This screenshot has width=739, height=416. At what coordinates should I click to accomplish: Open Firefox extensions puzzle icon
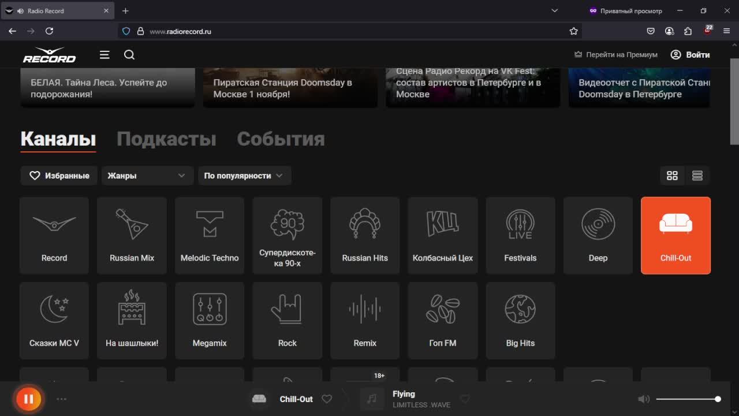coord(688,31)
